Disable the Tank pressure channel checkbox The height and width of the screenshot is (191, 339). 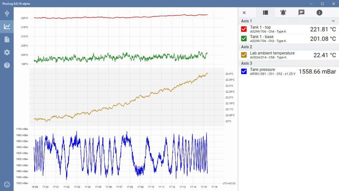(244, 71)
